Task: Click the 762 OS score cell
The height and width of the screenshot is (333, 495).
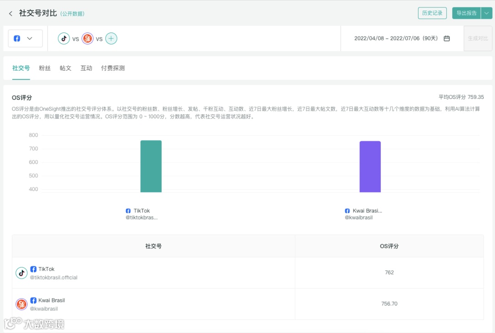Action: [389, 273]
